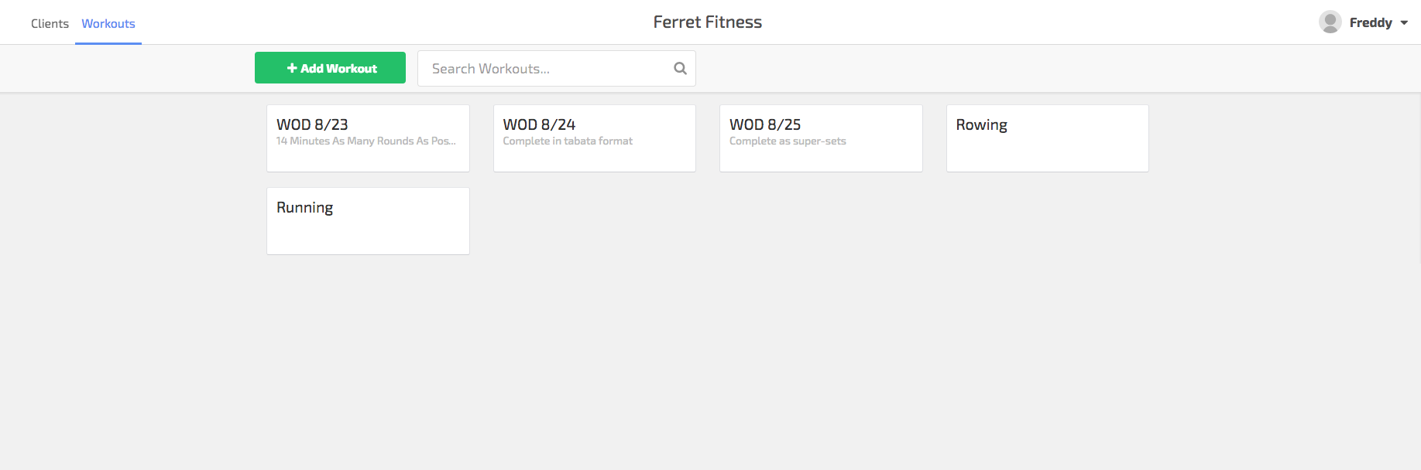
Task: Click the Ferret Fitness title
Action: 708,22
